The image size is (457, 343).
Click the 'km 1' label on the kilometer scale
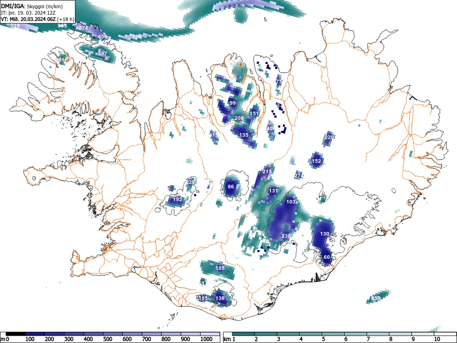click(x=229, y=339)
